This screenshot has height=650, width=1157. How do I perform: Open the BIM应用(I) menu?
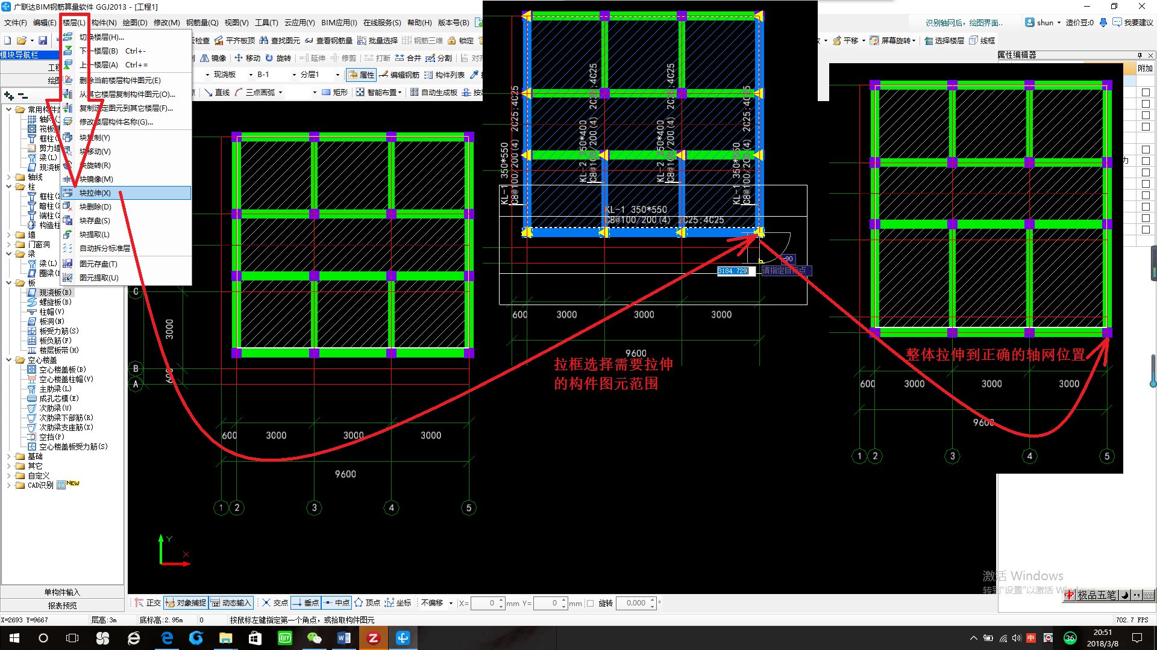point(339,22)
